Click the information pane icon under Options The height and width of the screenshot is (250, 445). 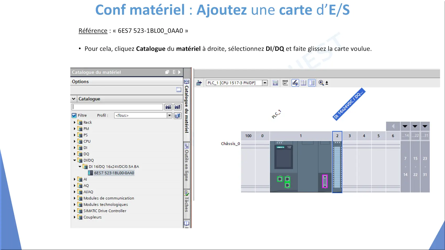pyautogui.click(x=179, y=90)
